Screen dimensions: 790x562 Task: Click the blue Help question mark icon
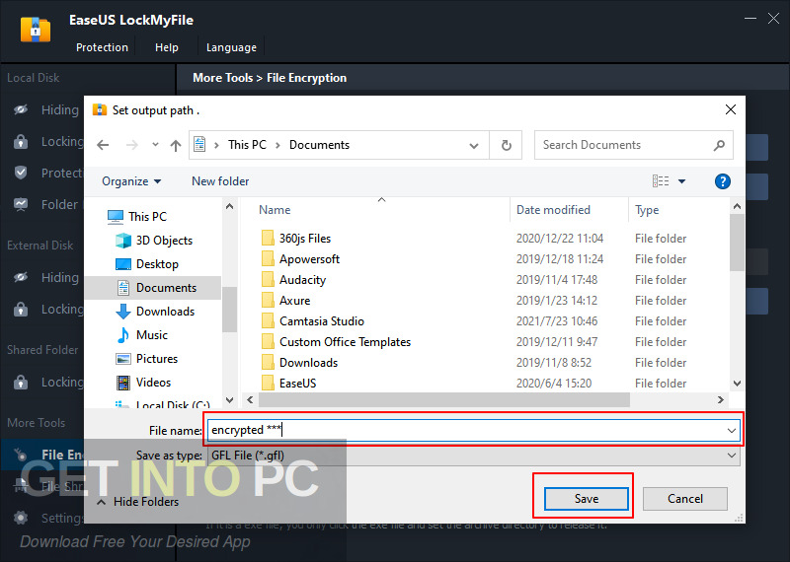723,181
